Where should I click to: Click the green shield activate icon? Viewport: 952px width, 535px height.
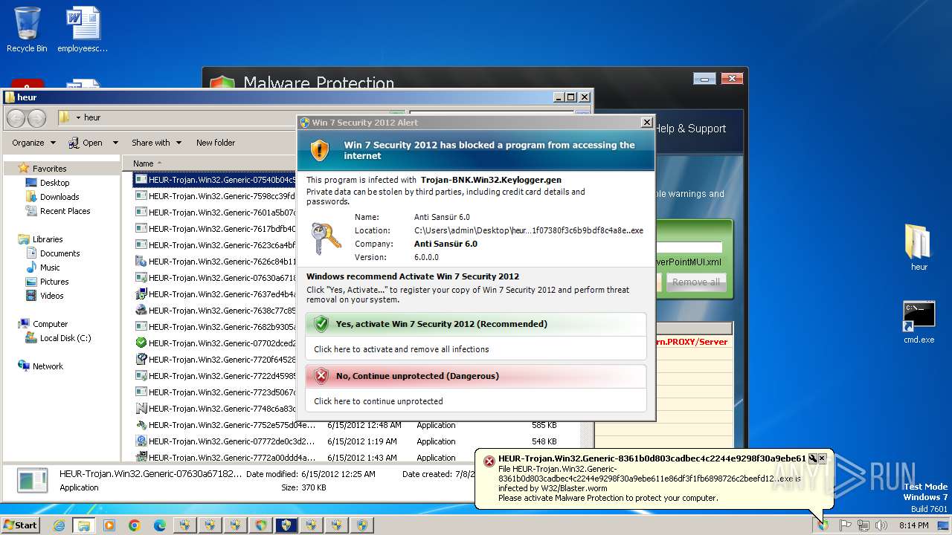(x=321, y=324)
